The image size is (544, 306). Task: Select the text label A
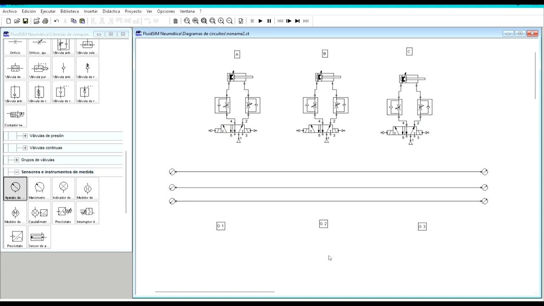coord(237,54)
